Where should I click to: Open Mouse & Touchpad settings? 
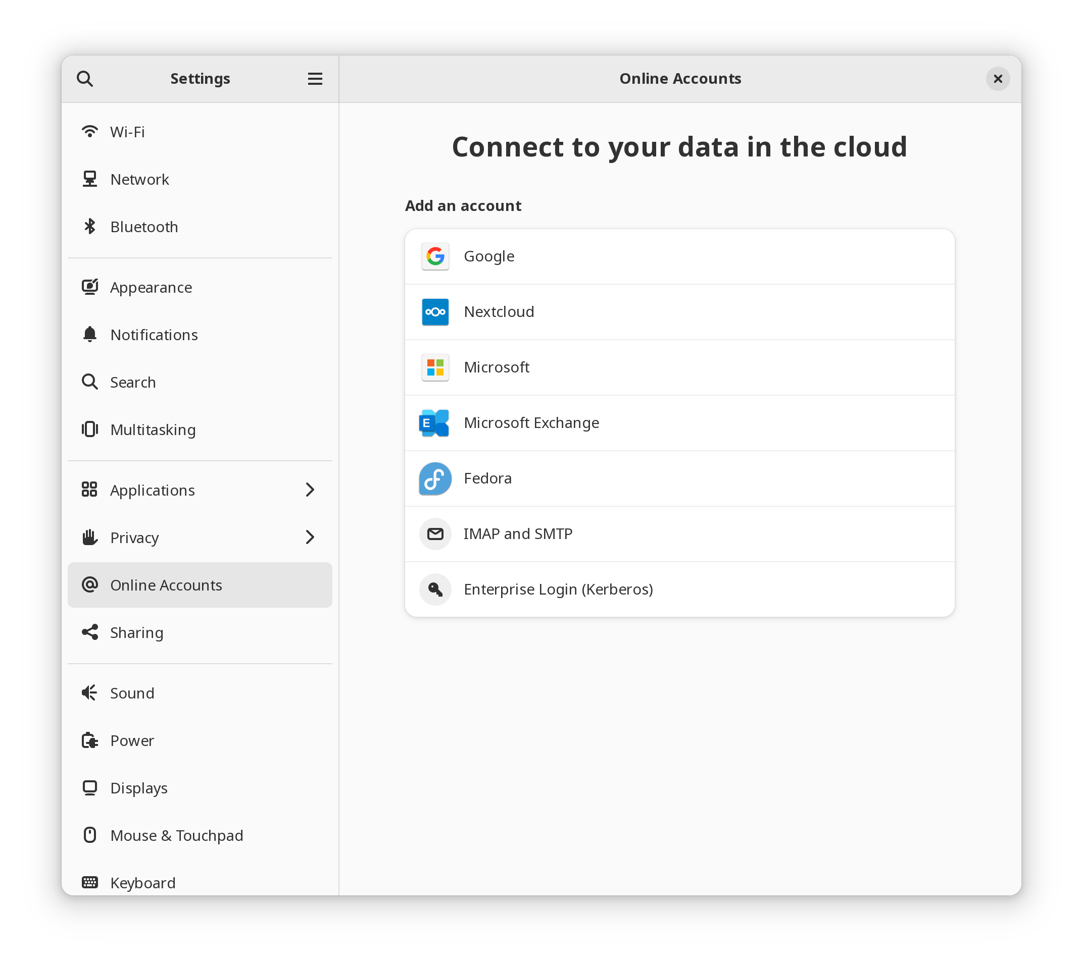[x=176, y=835]
